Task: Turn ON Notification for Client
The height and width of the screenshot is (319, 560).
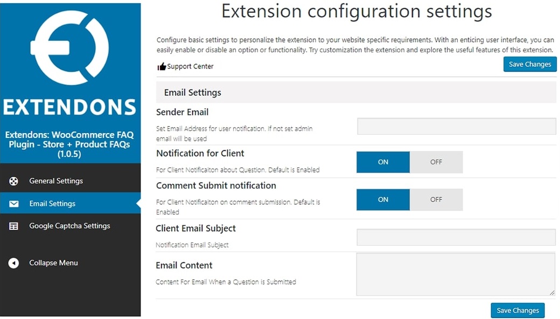Action: 383,162
